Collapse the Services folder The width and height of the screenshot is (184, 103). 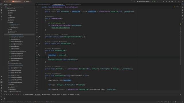click(7, 22)
